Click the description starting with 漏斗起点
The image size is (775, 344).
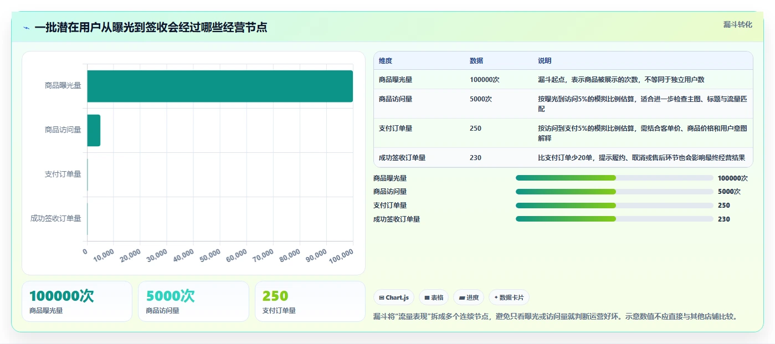click(x=621, y=80)
